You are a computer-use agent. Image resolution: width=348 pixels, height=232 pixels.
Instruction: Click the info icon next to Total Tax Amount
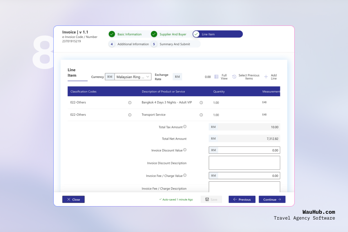point(185,126)
